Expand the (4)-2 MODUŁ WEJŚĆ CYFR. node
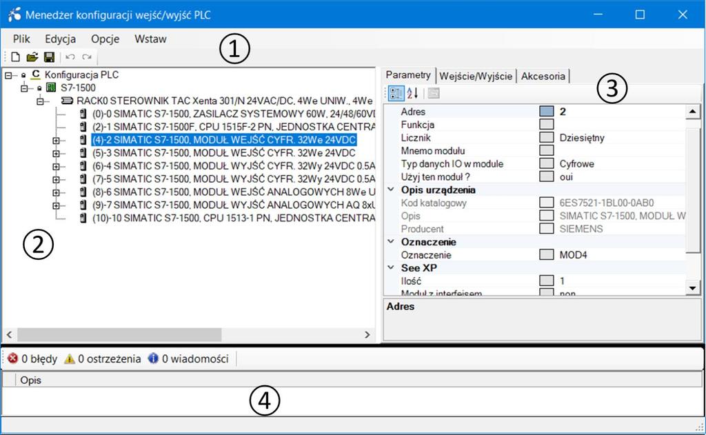This screenshot has height=435, width=706. point(56,141)
